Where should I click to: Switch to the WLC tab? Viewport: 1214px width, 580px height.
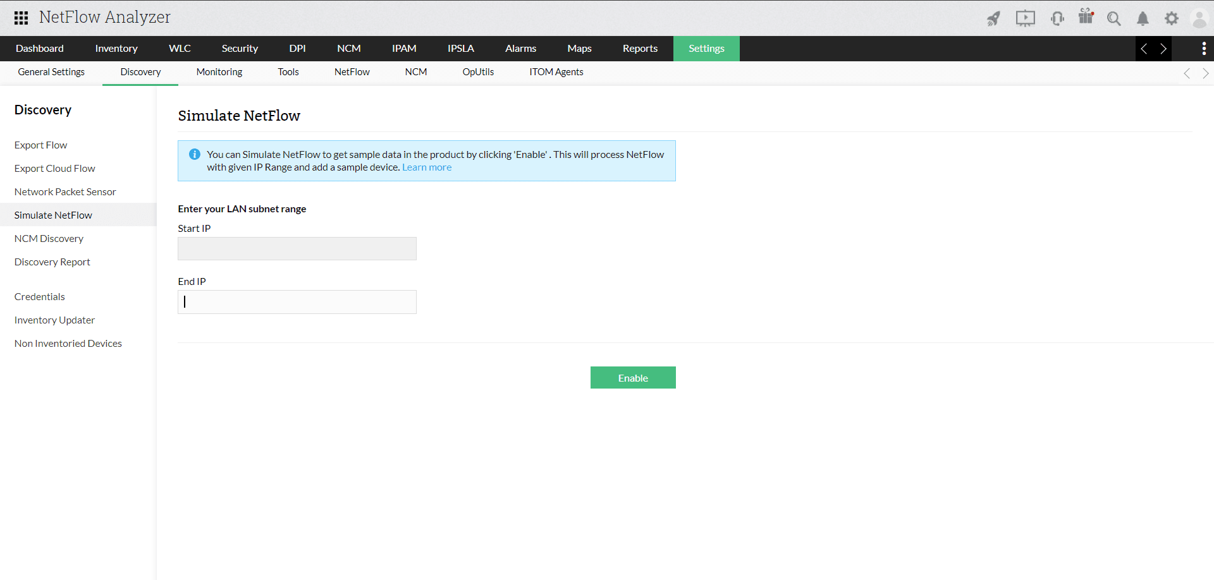180,49
